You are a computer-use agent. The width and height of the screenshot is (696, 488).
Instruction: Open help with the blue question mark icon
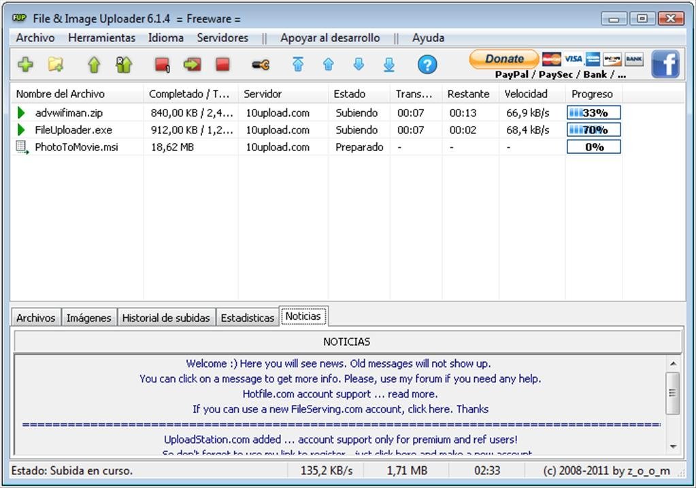tap(427, 65)
